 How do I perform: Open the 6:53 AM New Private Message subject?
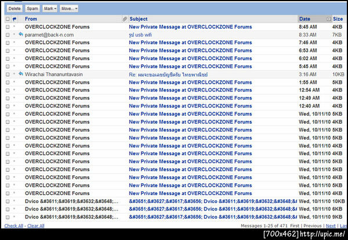[190, 51]
